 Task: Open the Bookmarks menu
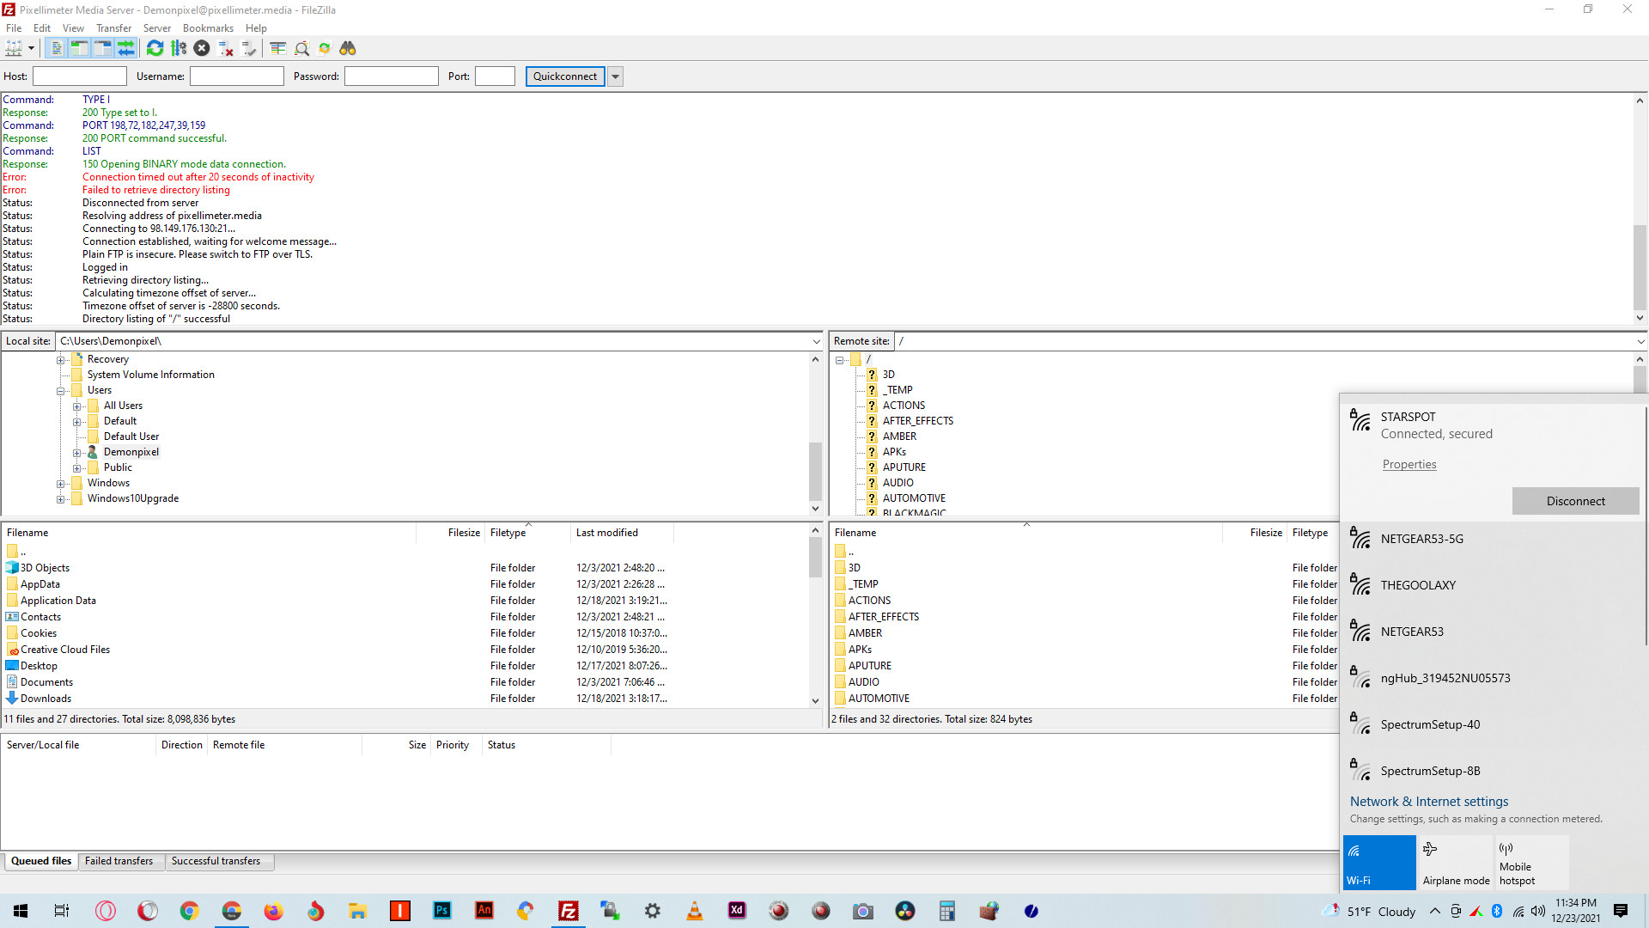click(x=208, y=28)
